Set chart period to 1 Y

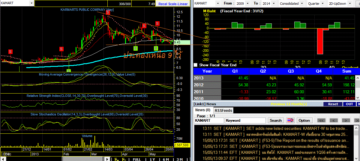(x=152, y=159)
